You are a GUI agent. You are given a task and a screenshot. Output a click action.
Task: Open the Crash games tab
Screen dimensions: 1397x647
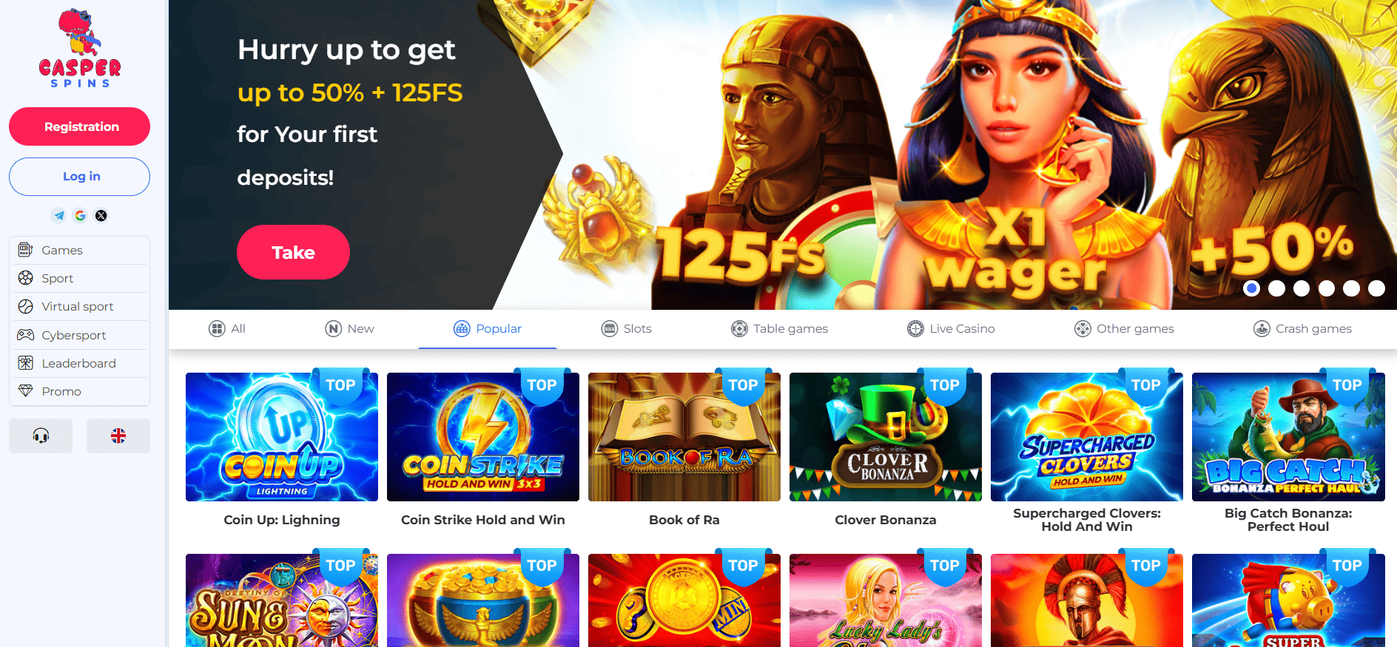(x=1302, y=329)
